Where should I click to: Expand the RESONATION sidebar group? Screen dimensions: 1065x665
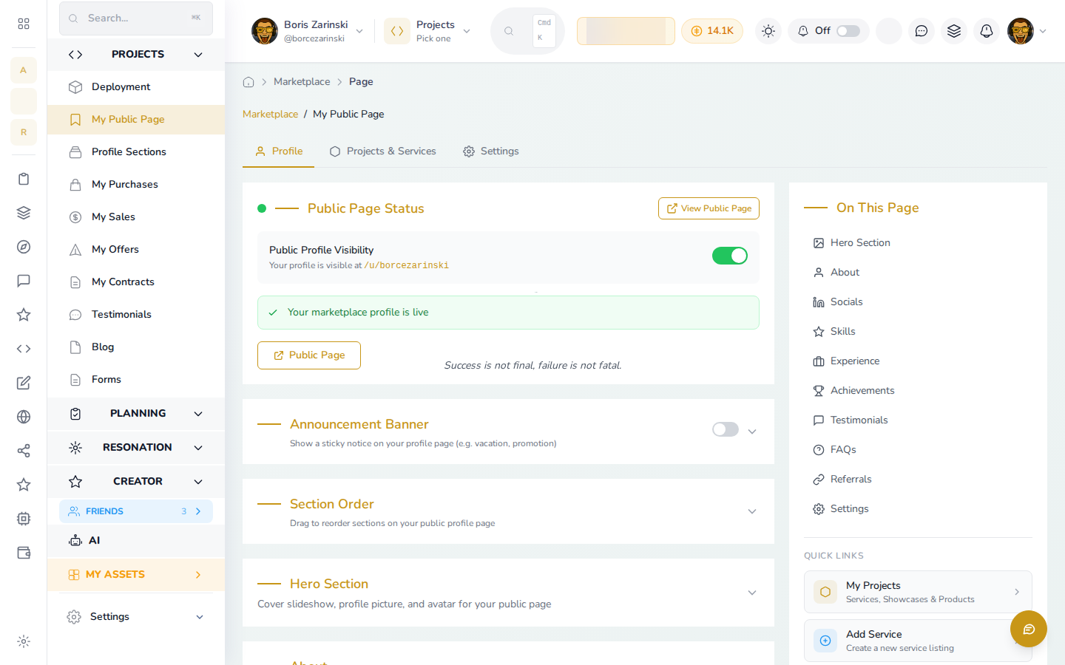[136, 448]
